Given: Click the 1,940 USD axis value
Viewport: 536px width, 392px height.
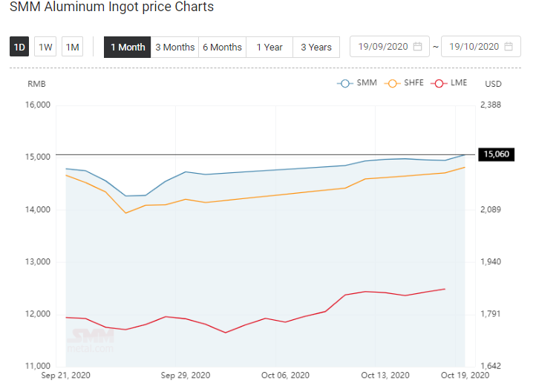Looking at the screenshot, I should pos(491,262).
